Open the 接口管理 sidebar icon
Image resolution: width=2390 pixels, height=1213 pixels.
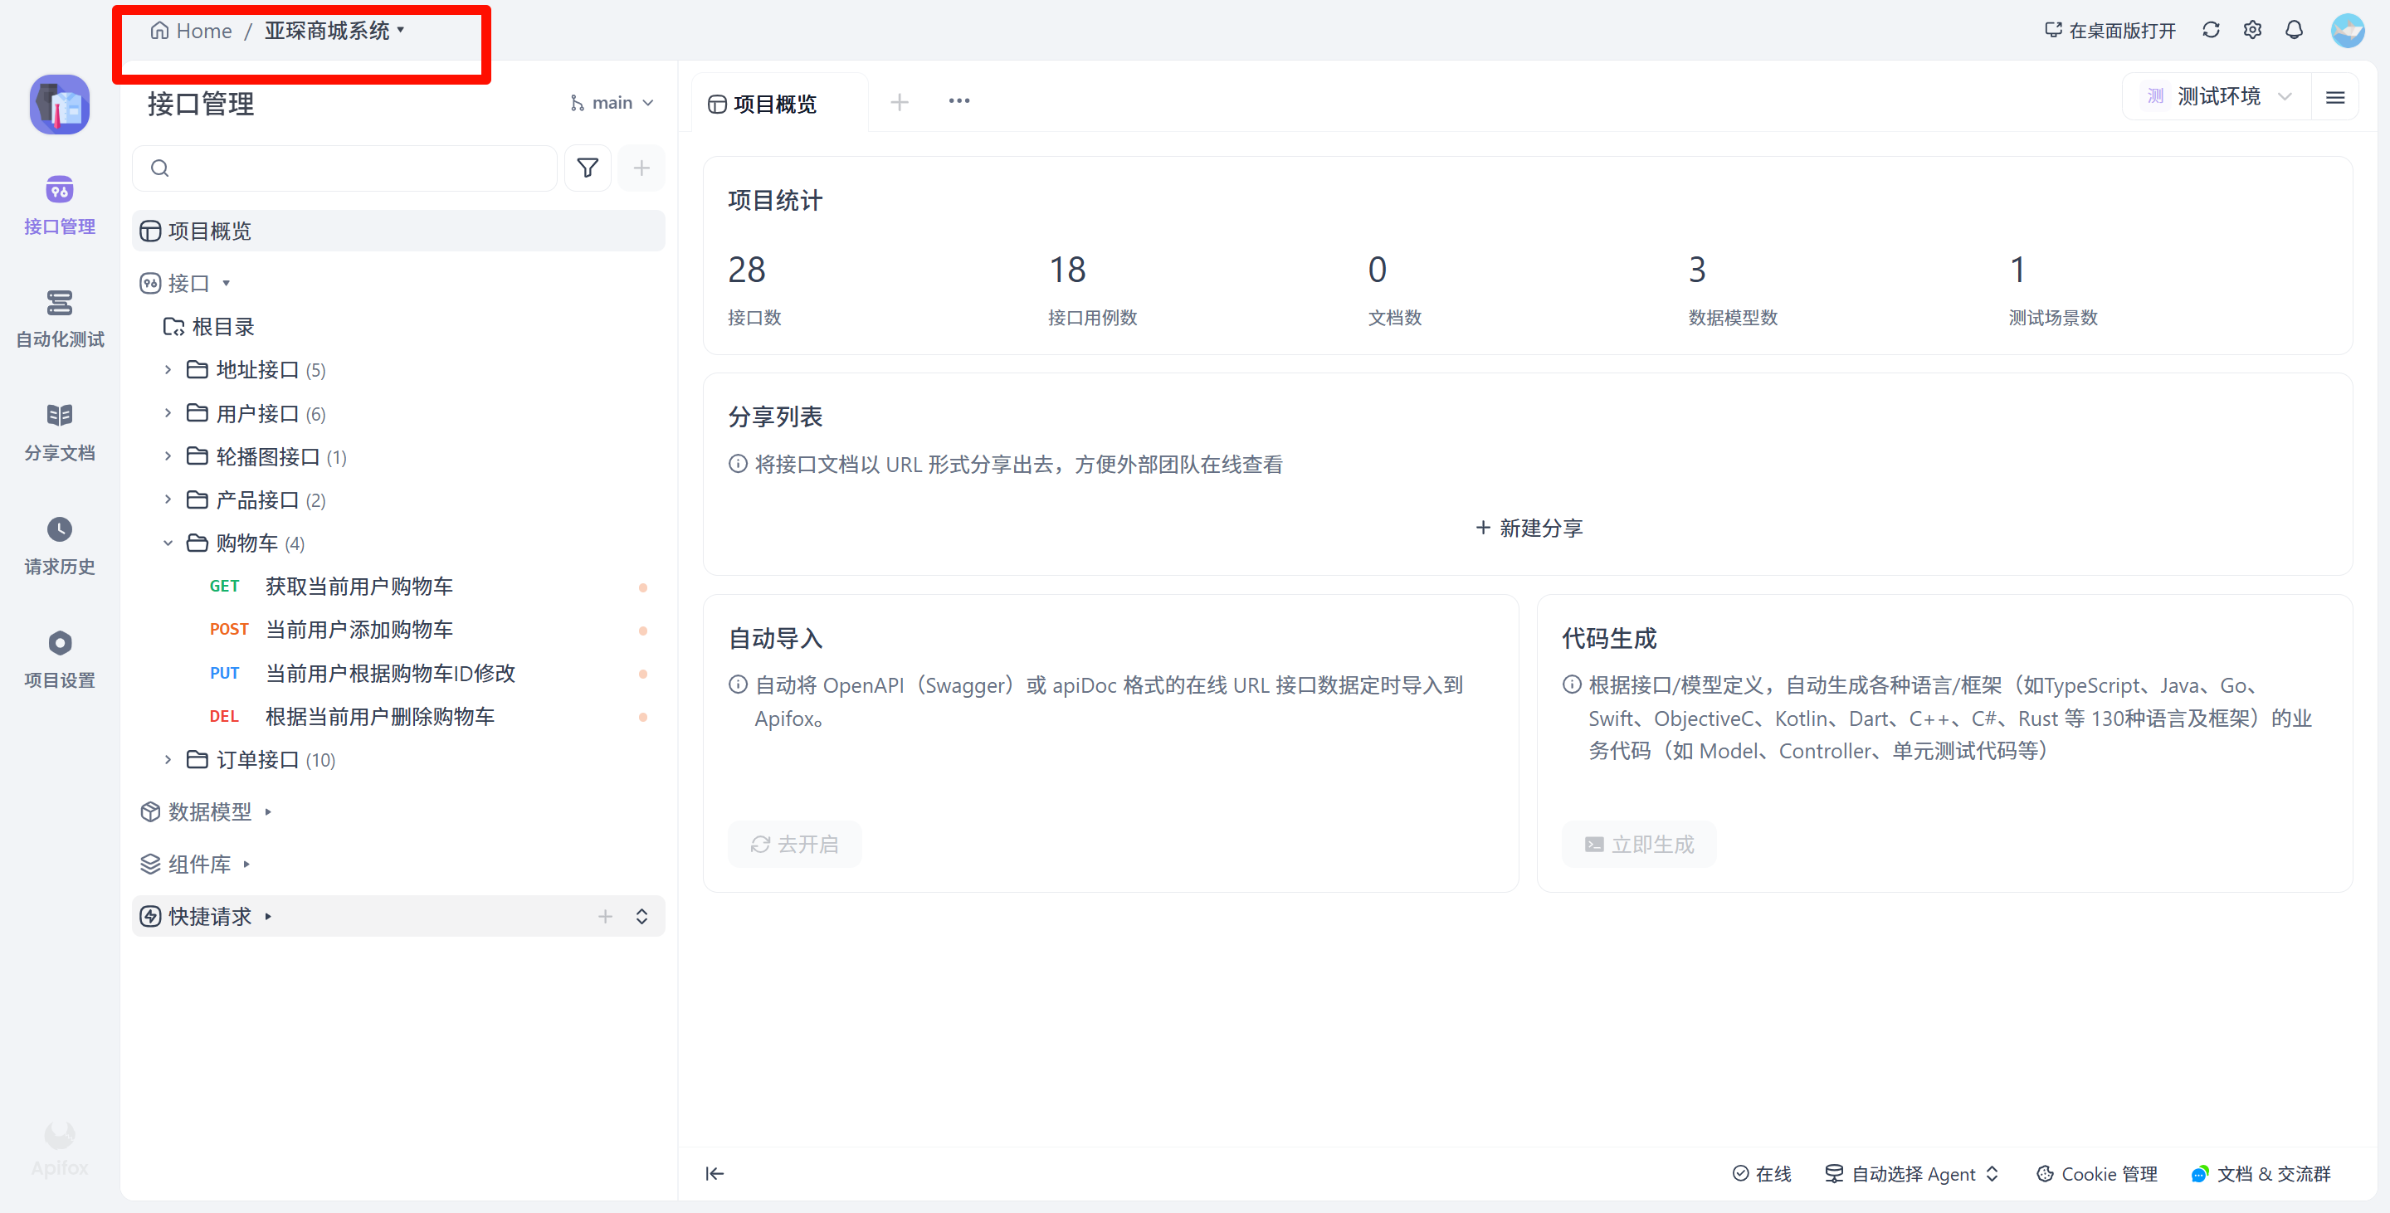(x=60, y=204)
